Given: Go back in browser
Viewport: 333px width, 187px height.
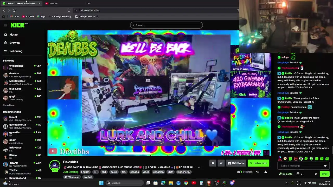Looking at the screenshot, I should point(4,10).
